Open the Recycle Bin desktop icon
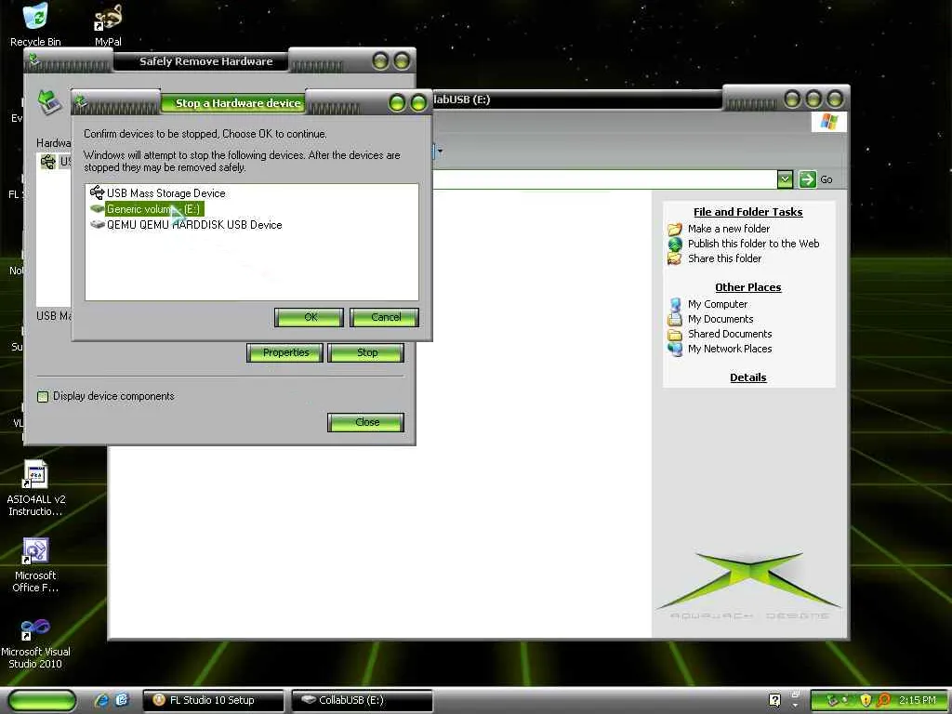This screenshot has width=952, height=714. 35,24
